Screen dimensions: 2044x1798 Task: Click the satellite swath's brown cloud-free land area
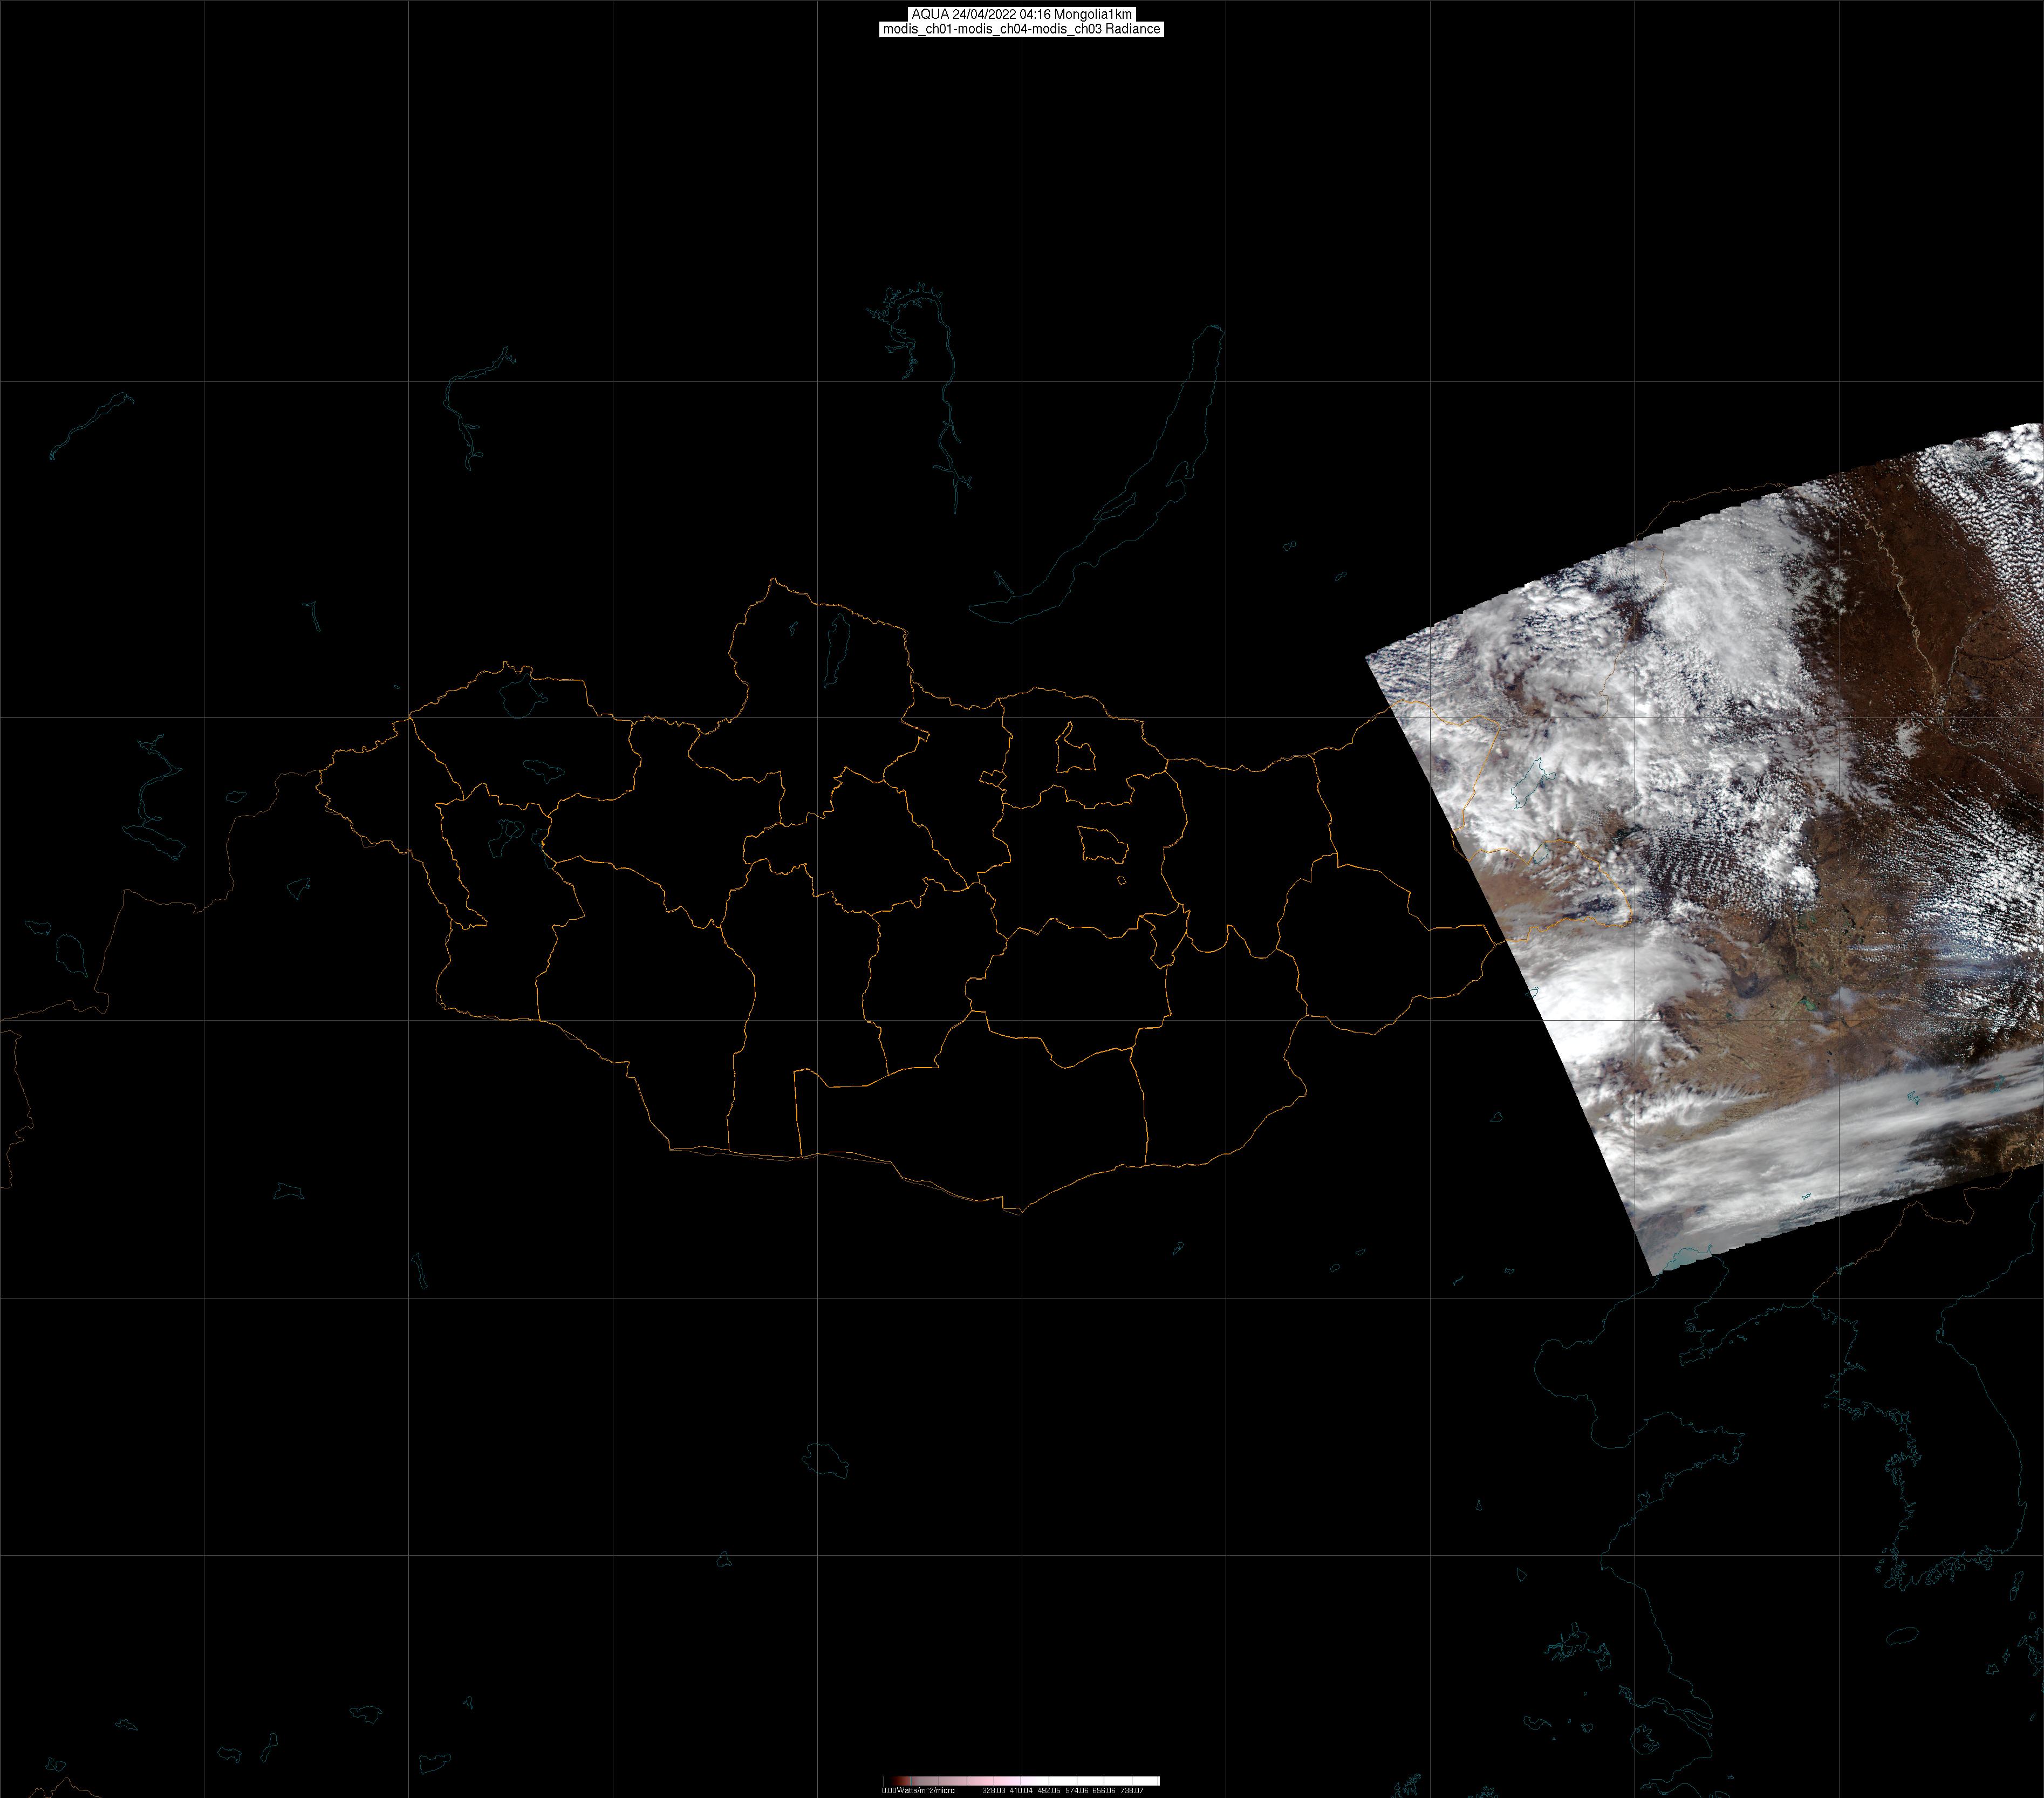(1880, 640)
